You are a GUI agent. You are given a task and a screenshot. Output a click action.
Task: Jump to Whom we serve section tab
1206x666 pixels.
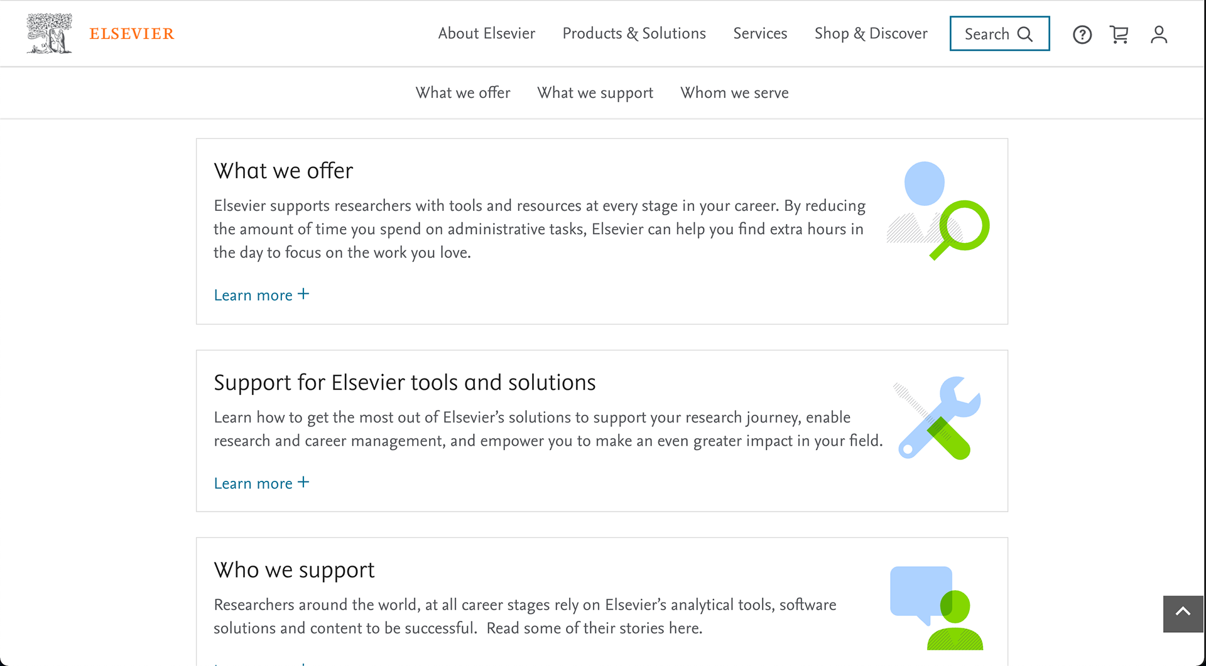[x=734, y=93]
